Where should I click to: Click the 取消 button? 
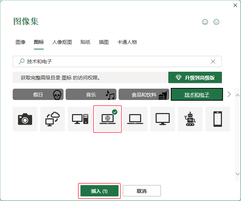pyautogui.click(x=142, y=191)
